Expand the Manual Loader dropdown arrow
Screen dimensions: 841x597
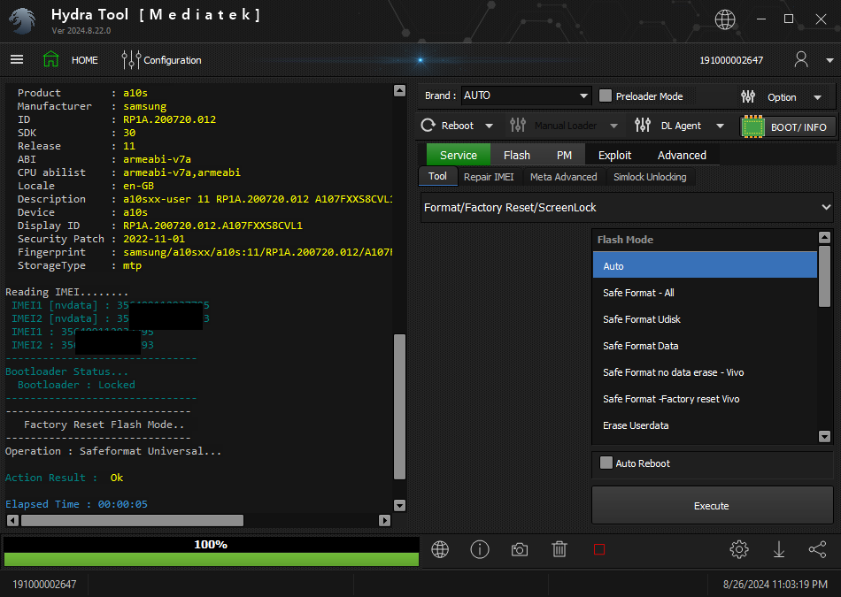[613, 126]
